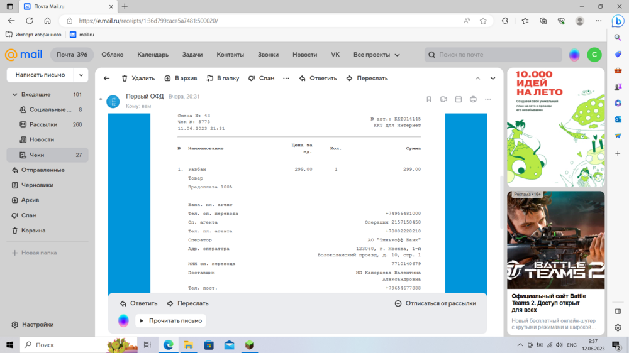Open the Импорт избранного bookmark folder
This screenshot has width=629, height=353.
click(34, 35)
